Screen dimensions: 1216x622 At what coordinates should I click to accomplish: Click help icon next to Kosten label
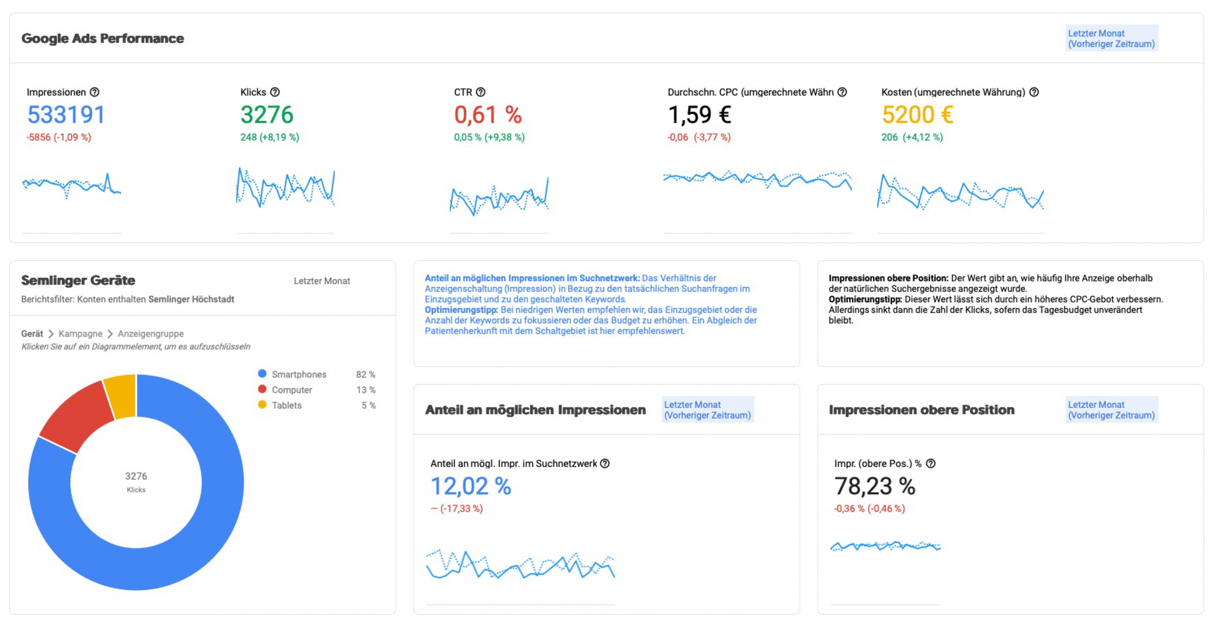(1034, 92)
